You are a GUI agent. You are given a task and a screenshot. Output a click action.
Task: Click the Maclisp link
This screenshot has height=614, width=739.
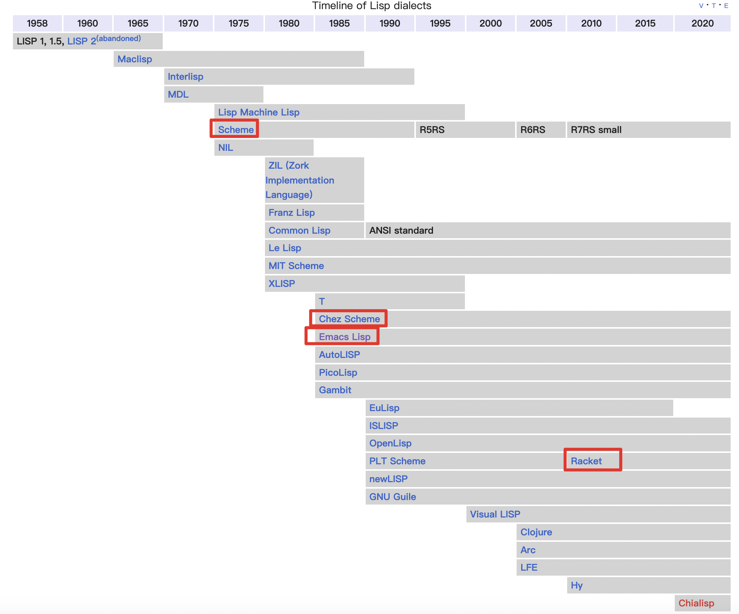(135, 59)
